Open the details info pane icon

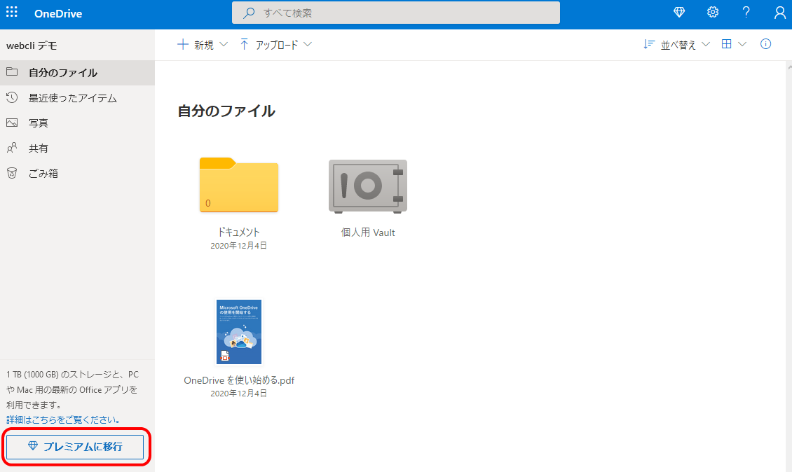click(766, 44)
